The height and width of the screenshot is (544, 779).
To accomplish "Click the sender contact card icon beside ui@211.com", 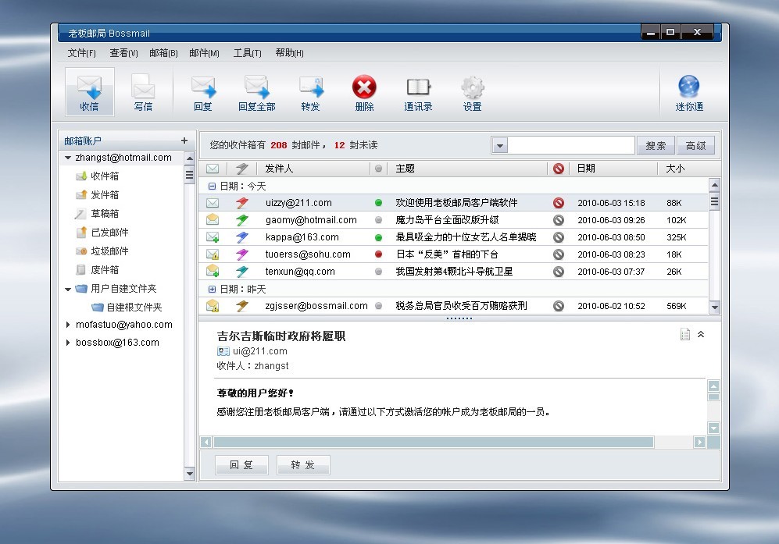I will pos(223,351).
